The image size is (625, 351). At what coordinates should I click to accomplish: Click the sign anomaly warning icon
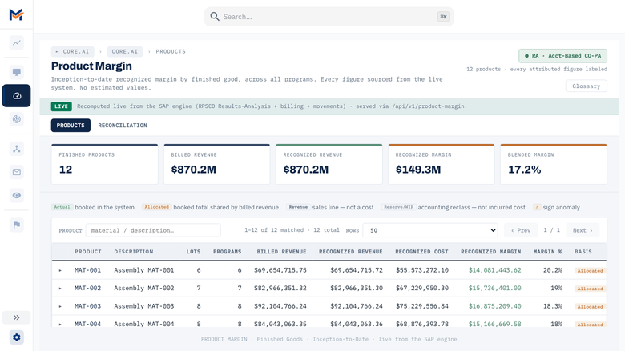(537, 207)
